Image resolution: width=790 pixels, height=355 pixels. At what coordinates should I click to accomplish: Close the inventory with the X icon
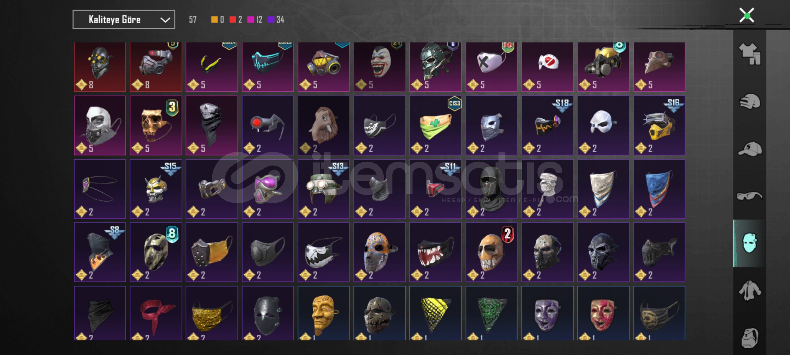(x=747, y=15)
